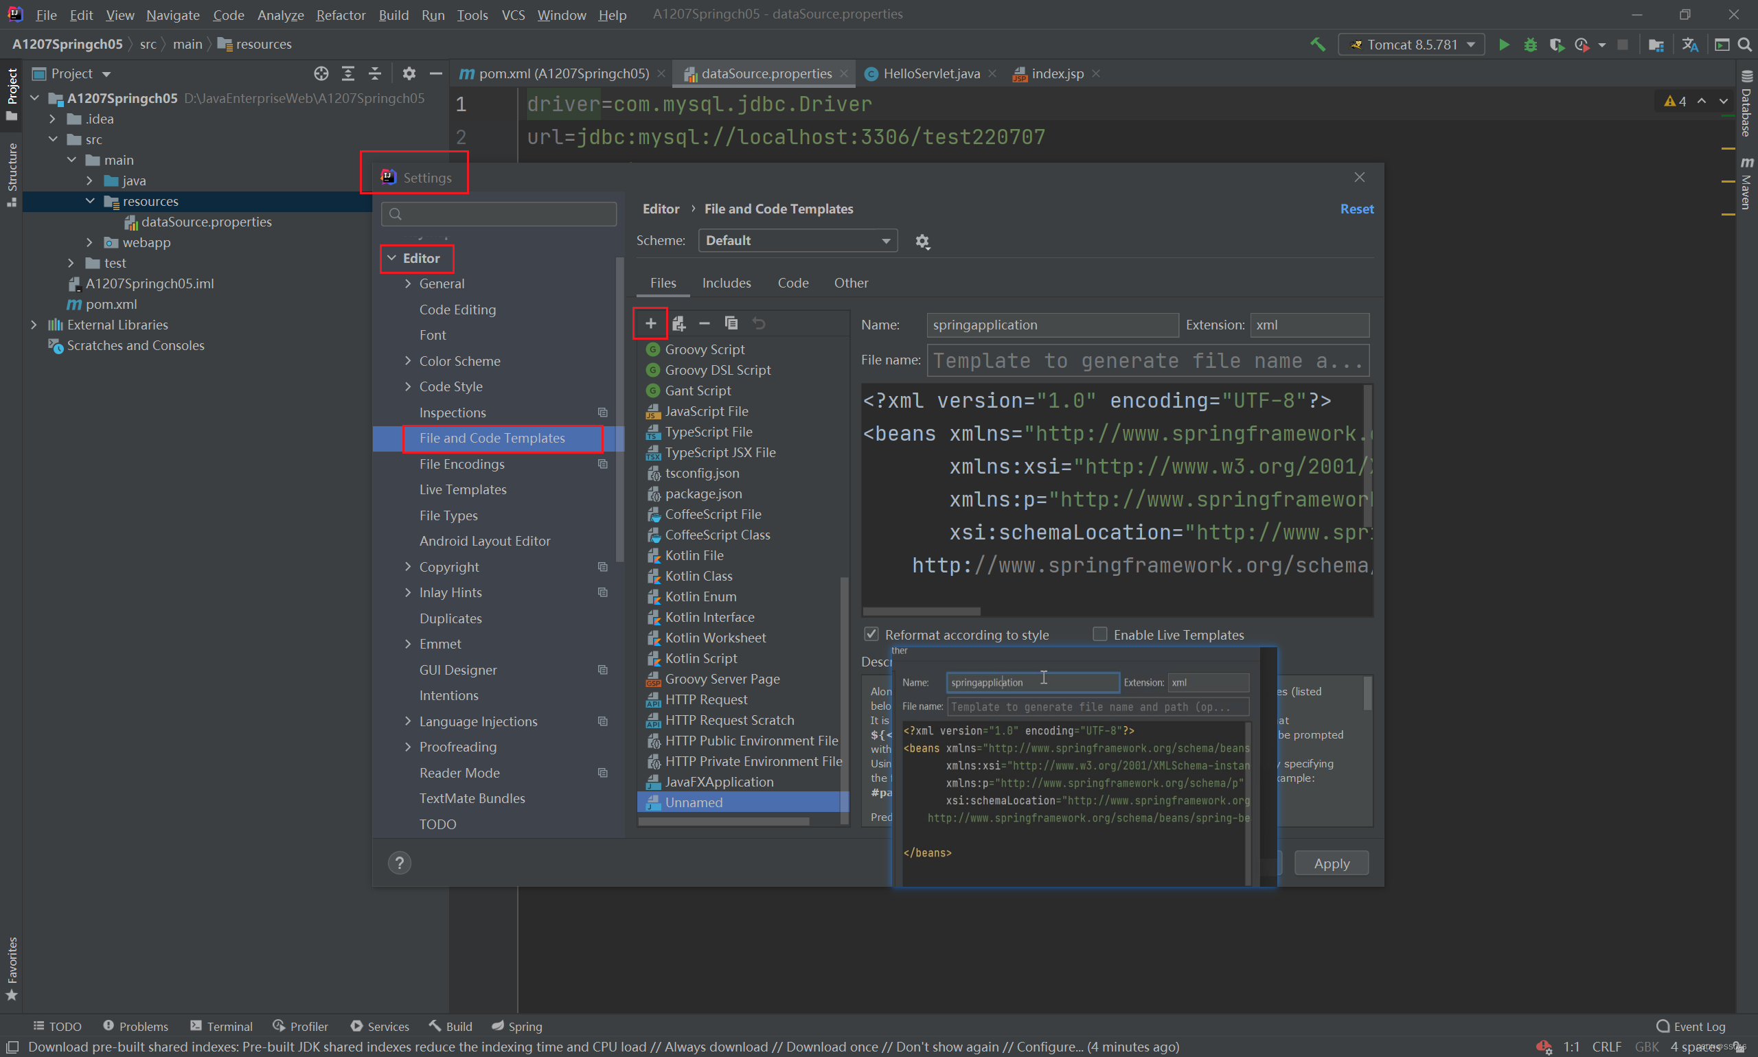Click the Select Opened File target icon

(321, 73)
